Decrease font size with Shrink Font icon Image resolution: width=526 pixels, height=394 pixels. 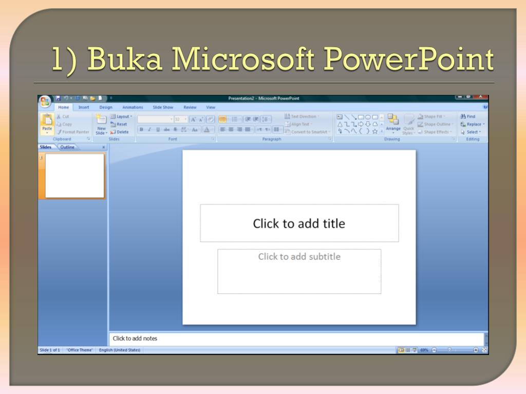tap(201, 119)
